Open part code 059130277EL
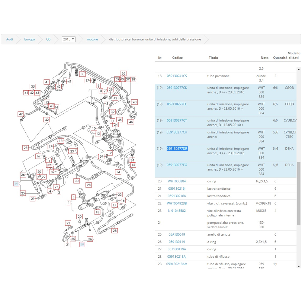The width and height of the screenshot is (302, 302). [x=177, y=104]
